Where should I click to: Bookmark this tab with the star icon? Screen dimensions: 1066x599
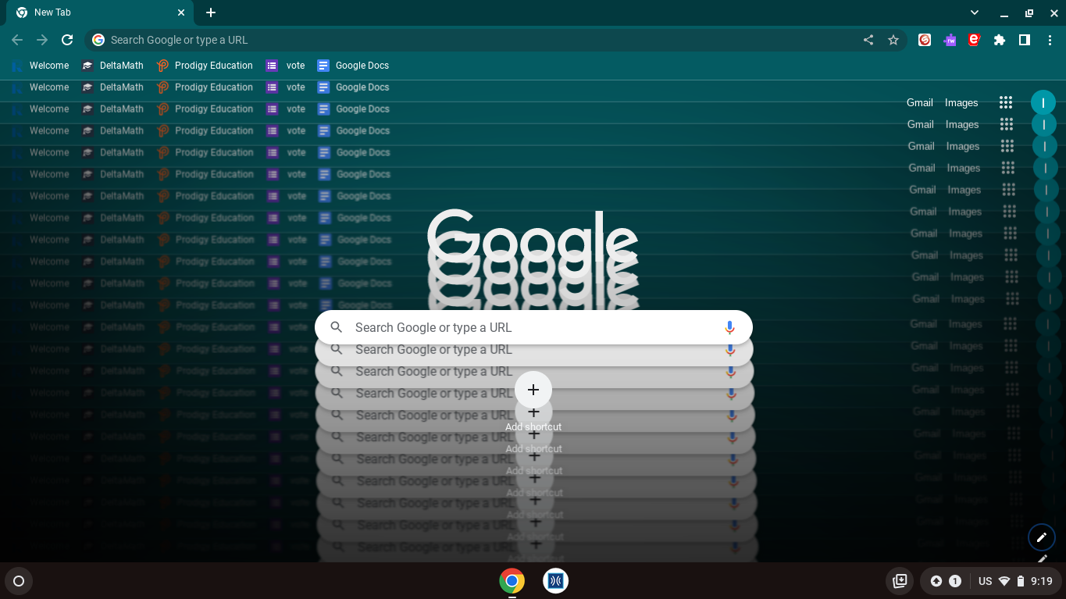pos(893,40)
